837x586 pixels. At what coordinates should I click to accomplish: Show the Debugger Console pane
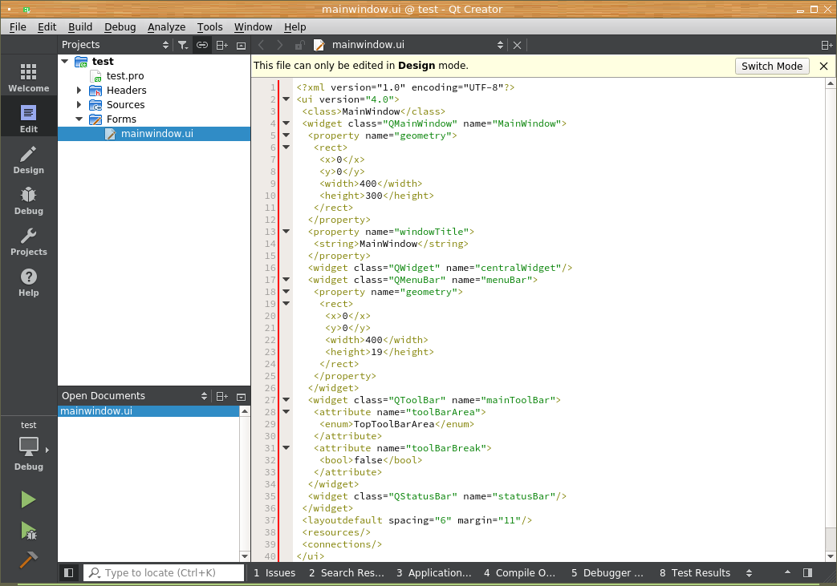point(607,572)
